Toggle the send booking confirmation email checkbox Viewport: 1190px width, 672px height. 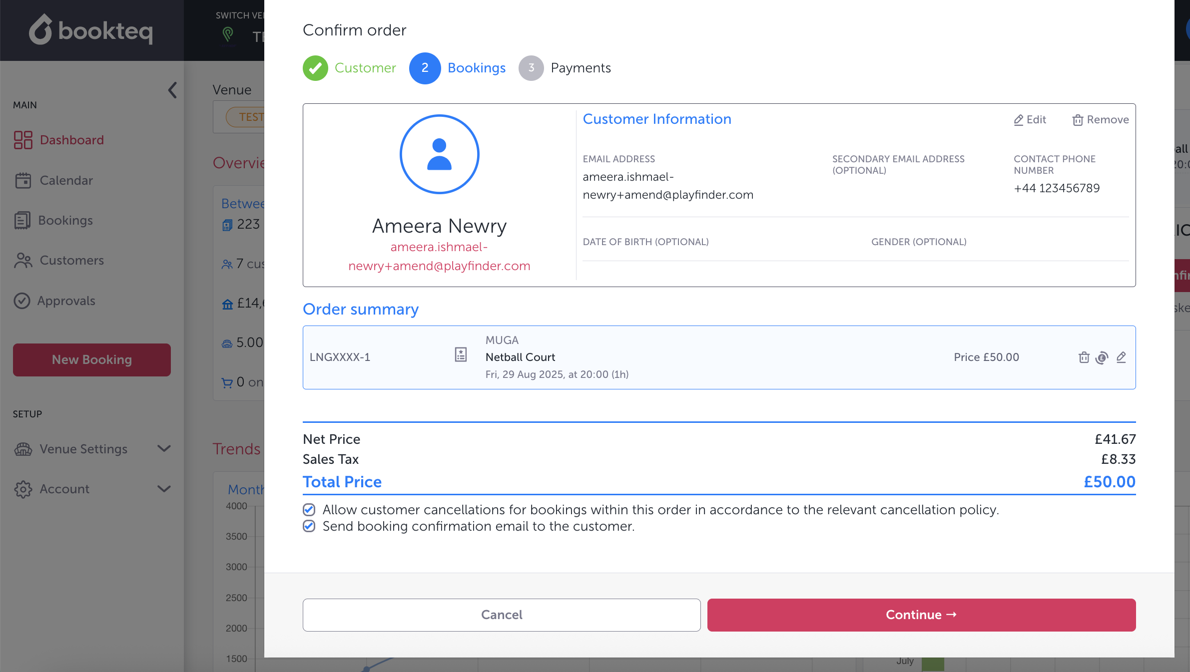click(x=309, y=526)
